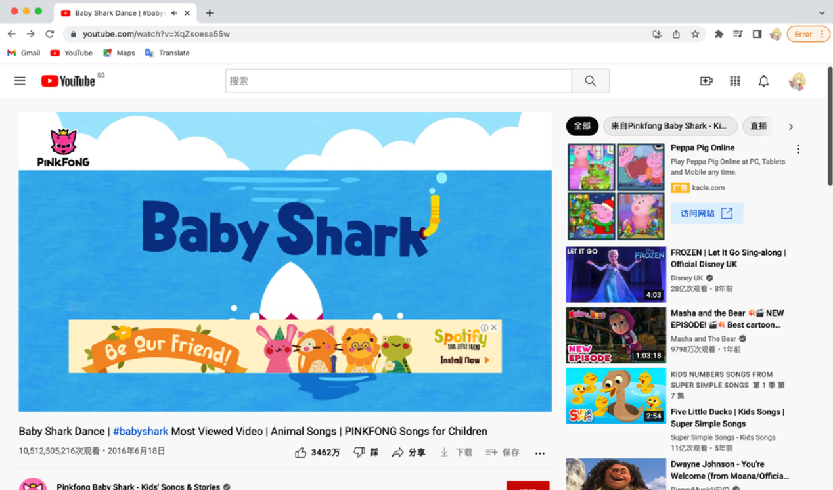
Task: Expand the tab search chevron
Action: point(821,13)
